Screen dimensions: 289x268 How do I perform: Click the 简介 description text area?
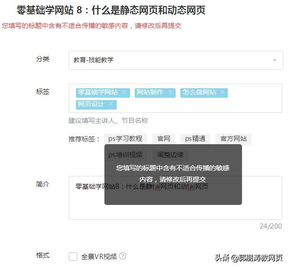pos(176,198)
